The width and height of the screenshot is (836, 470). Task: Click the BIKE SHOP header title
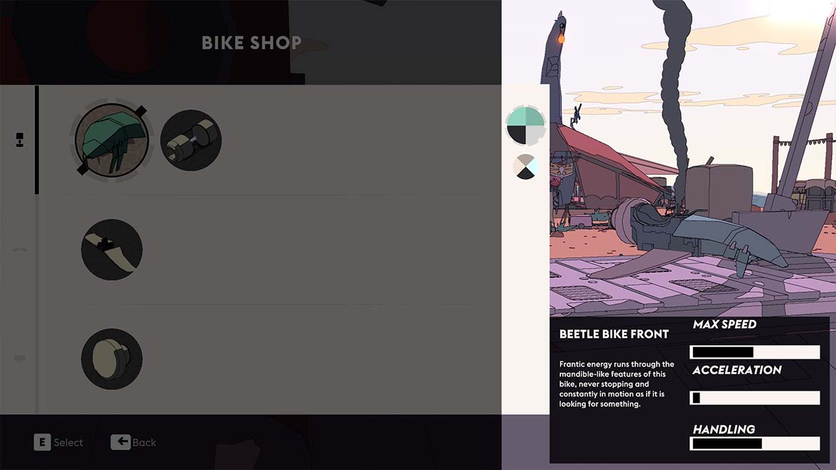(x=251, y=43)
